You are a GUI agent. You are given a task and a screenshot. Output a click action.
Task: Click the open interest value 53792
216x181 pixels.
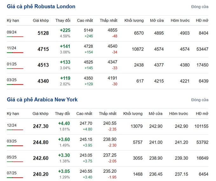[202, 142]
